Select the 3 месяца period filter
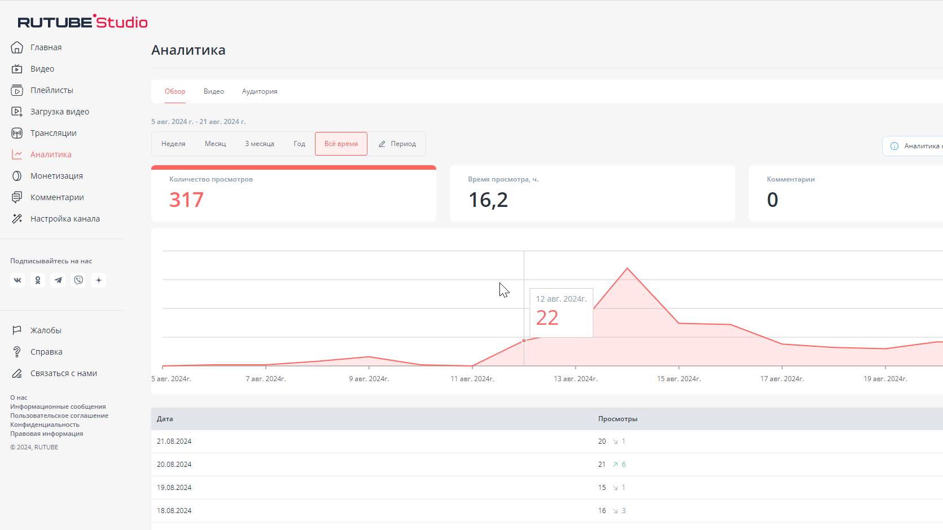Viewport: 943px width, 530px height. click(x=260, y=144)
